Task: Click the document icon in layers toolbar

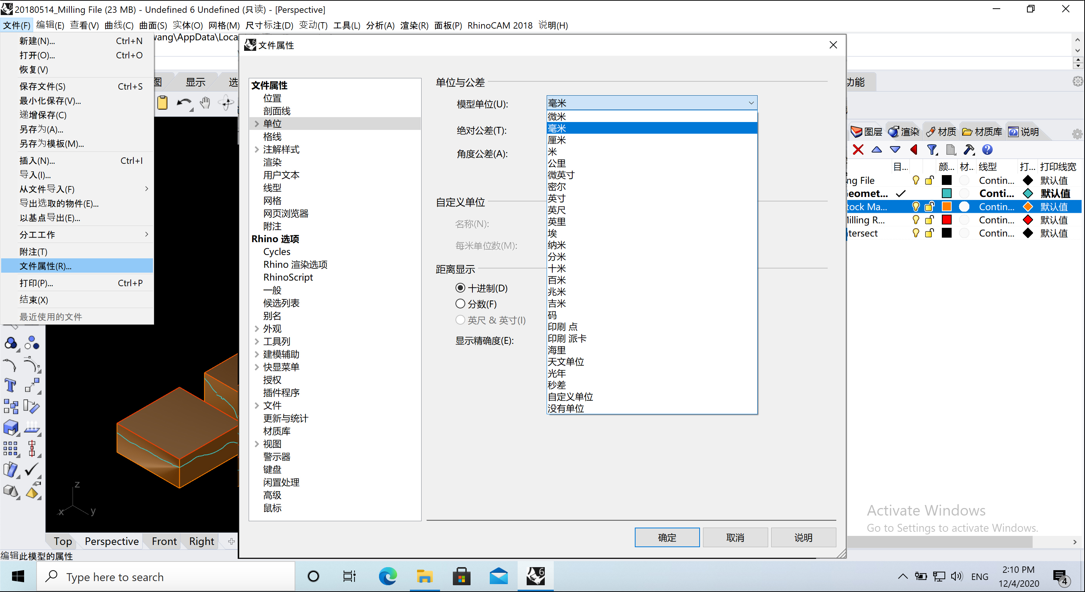Action: tap(951, 150)
